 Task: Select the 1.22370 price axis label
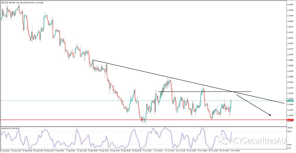[x=290, y=93]
